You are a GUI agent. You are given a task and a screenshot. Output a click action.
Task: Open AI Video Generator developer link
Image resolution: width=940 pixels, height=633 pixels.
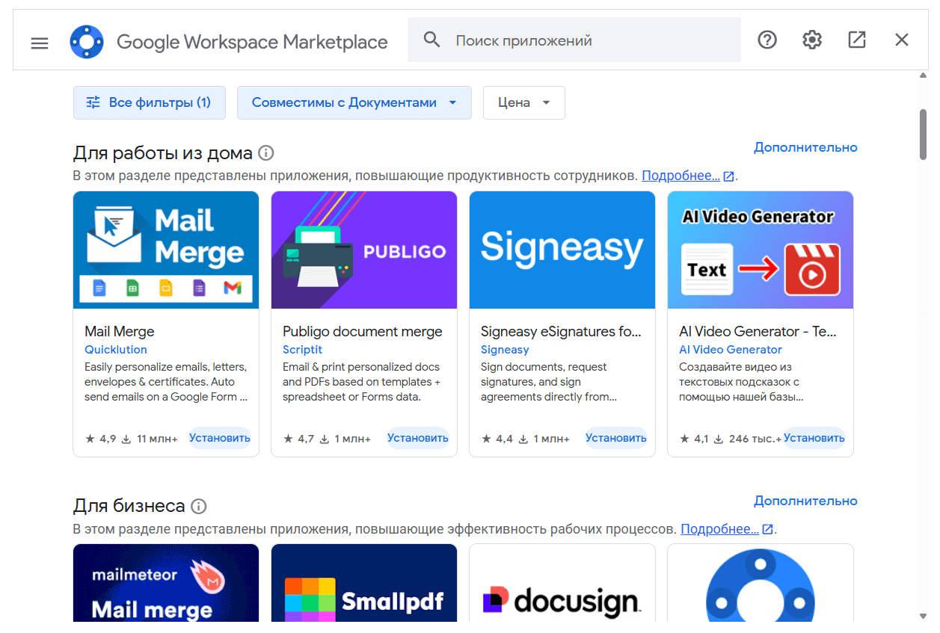(731, 350)
